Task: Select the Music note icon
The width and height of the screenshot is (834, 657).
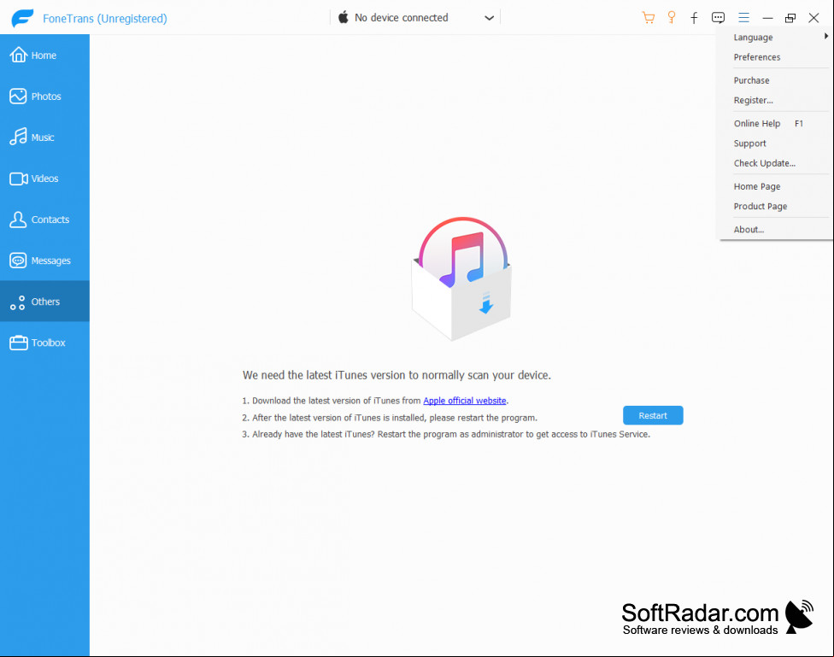Action: [x=18, y=137]
